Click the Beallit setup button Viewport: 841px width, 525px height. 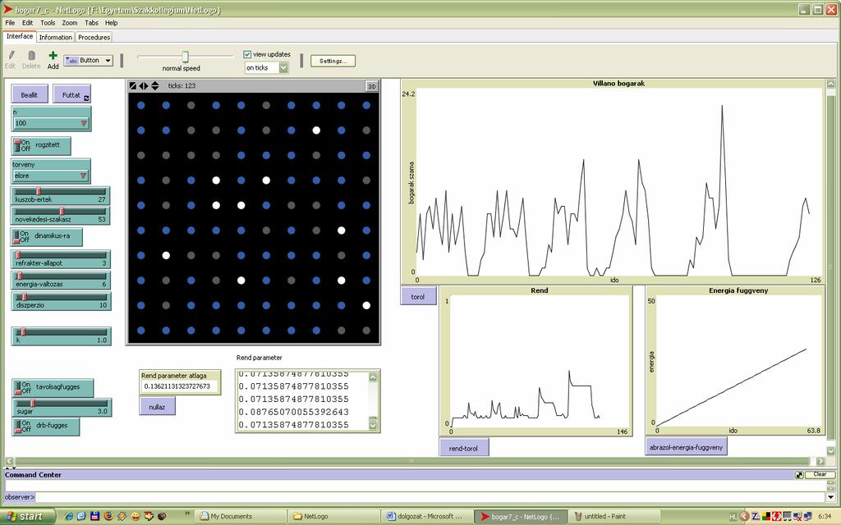pos(30,94)
